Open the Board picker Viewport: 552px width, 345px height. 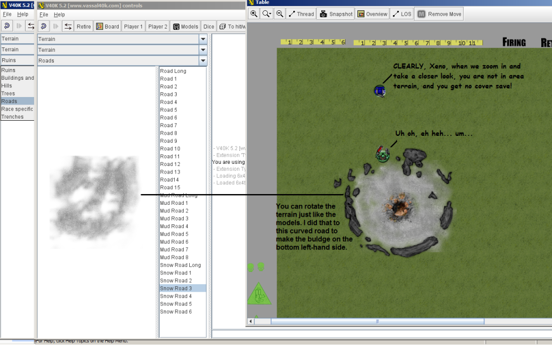point(108,26)
